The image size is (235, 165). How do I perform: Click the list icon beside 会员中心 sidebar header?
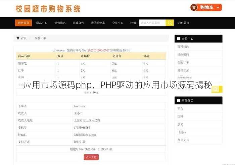coord(179,38)
